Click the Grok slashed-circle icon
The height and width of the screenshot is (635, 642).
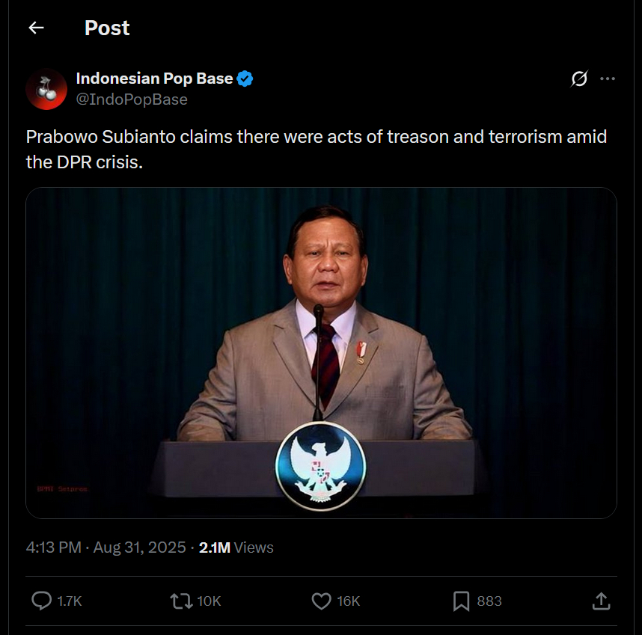click(x=579, y=79)
